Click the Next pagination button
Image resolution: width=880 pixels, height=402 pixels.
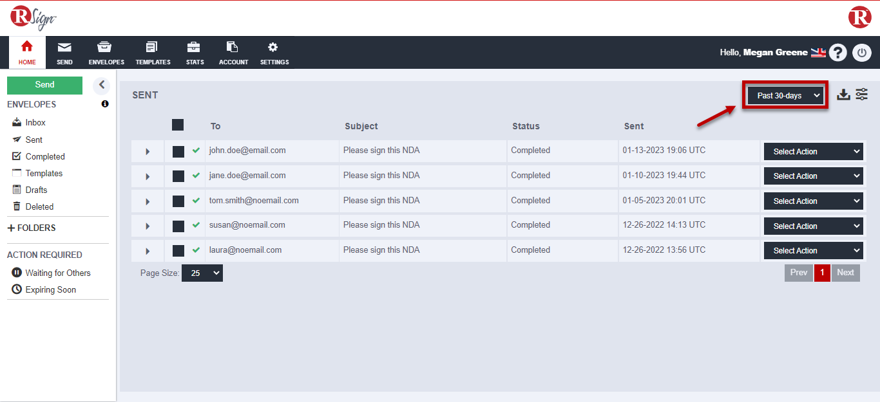point(845,273)
